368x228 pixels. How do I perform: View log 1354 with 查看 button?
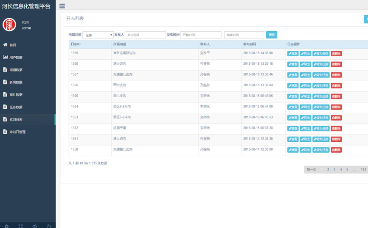(x=293, y=107)
